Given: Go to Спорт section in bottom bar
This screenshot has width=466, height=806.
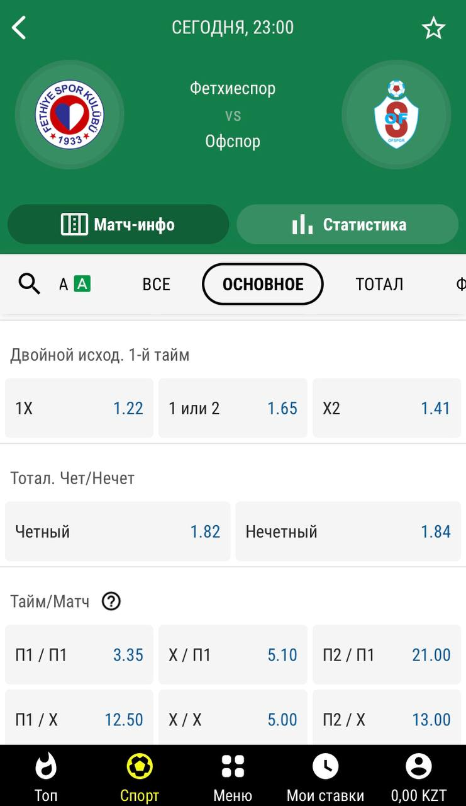Looking at the screenshot, I should [139, 775].
